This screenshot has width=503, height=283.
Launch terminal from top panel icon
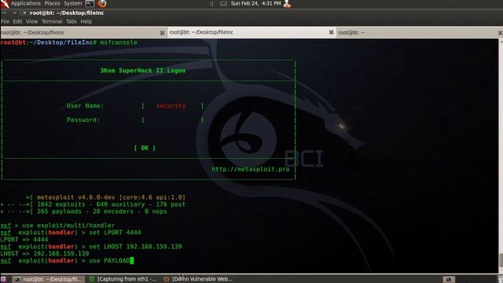coord(90,3)
